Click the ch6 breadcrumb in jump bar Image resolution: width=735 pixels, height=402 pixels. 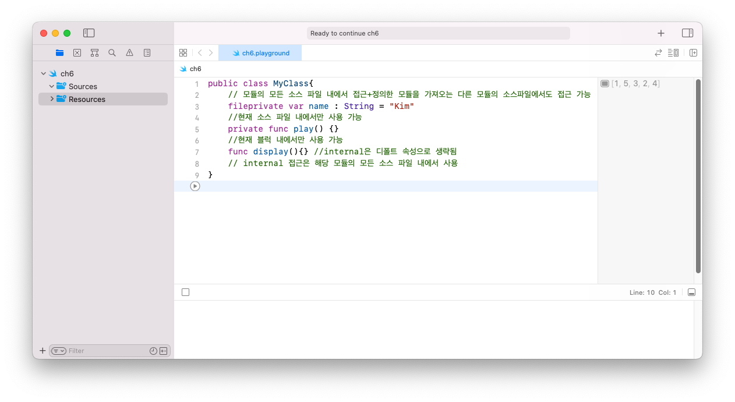[190, 69]
